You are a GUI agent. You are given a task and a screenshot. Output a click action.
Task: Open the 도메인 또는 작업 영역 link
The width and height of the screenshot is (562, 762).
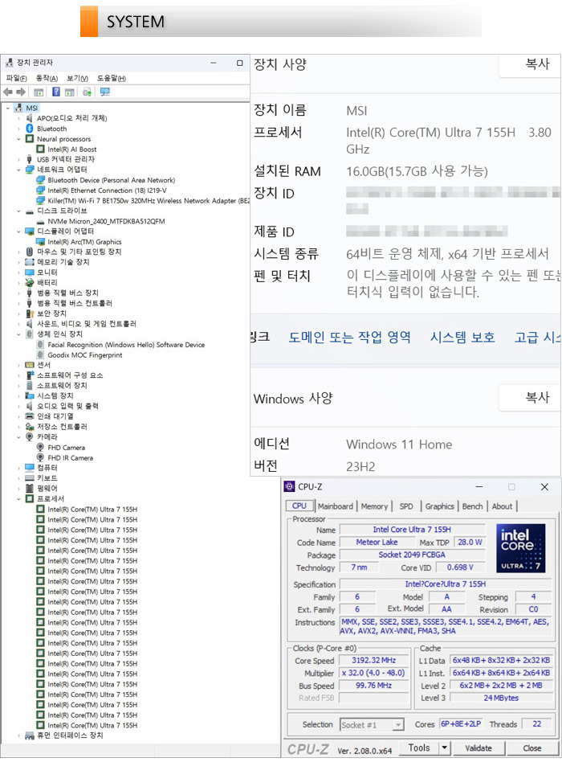tap(350, 337)
